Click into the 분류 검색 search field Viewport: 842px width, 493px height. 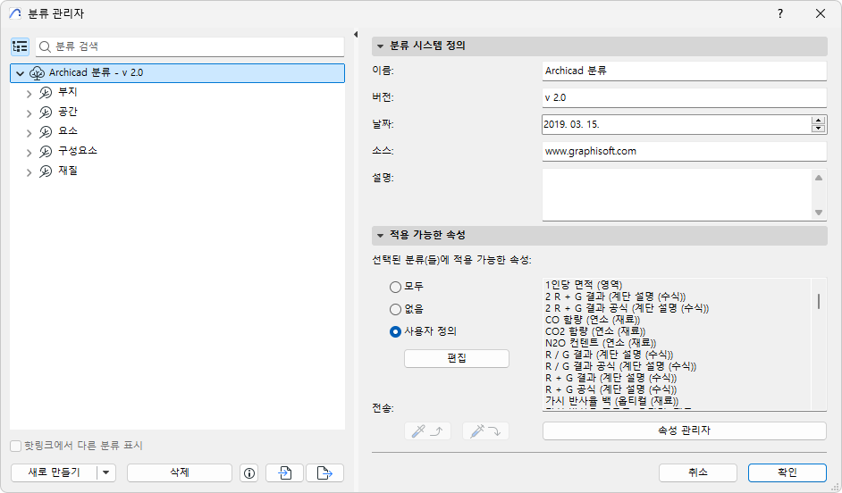pyautogui.click(x=190, y=46)
